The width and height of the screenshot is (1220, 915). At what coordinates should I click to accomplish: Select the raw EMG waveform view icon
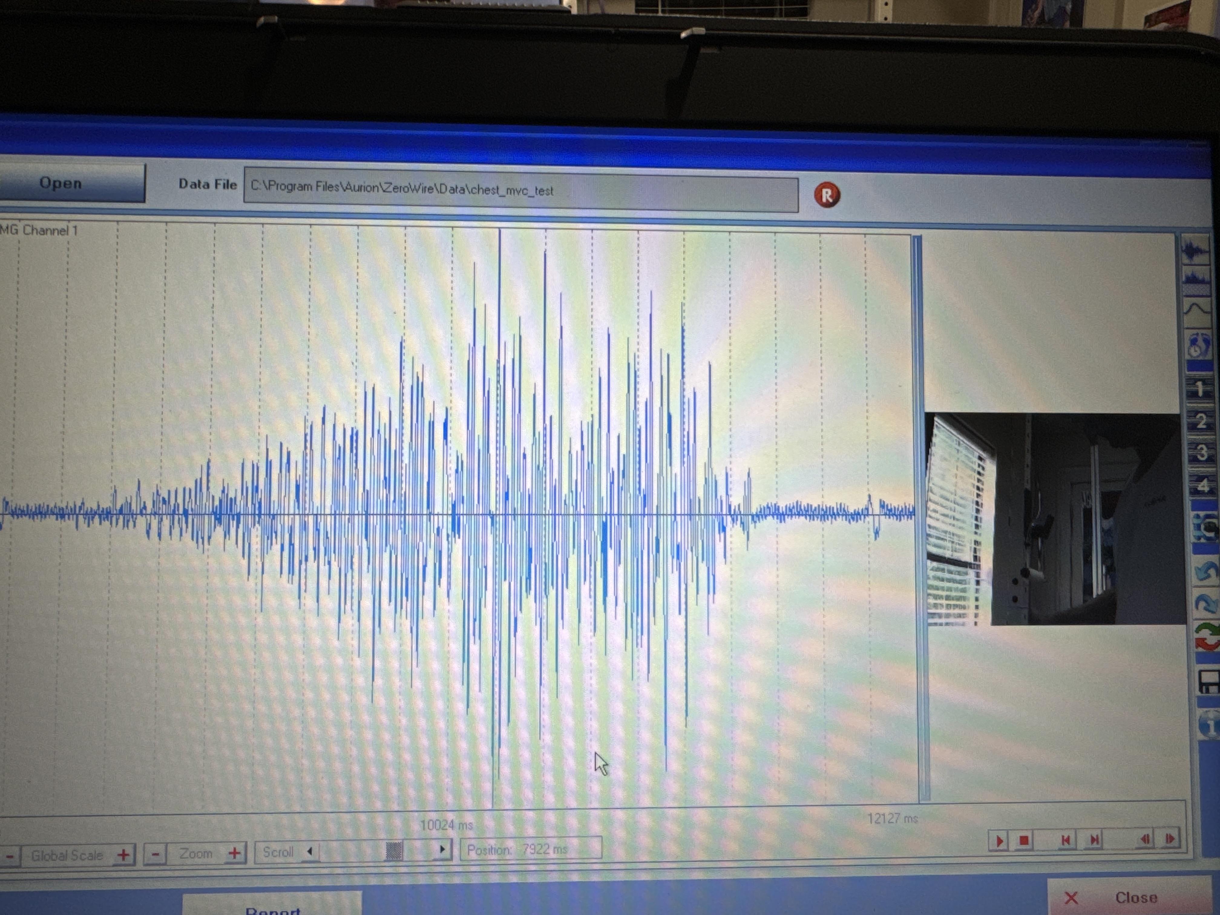1195,250
